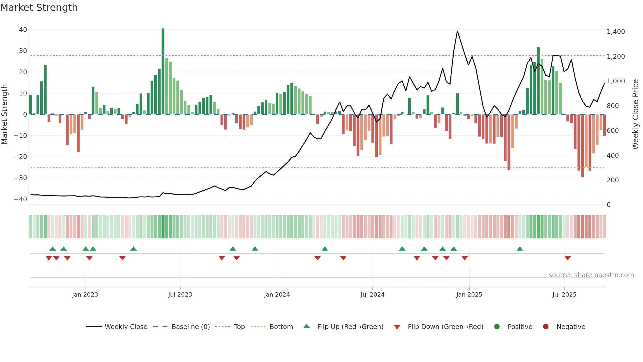Click the source: sharemaestro.com text

[591, 275]
